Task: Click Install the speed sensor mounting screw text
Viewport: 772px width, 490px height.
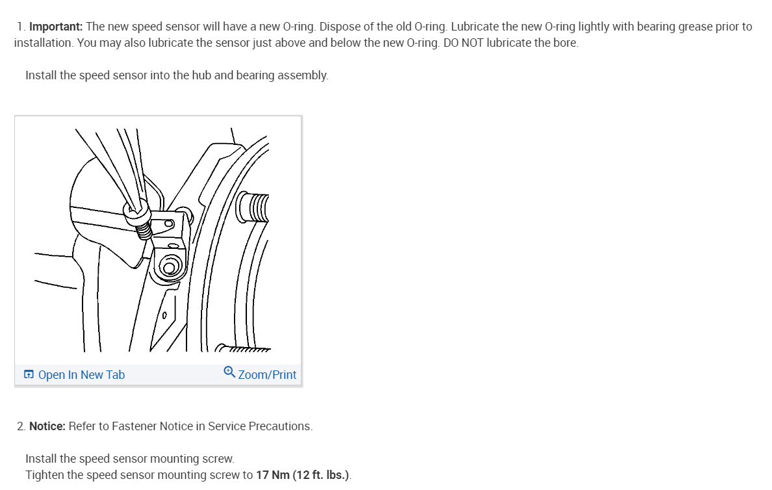Action: point(130,459)
